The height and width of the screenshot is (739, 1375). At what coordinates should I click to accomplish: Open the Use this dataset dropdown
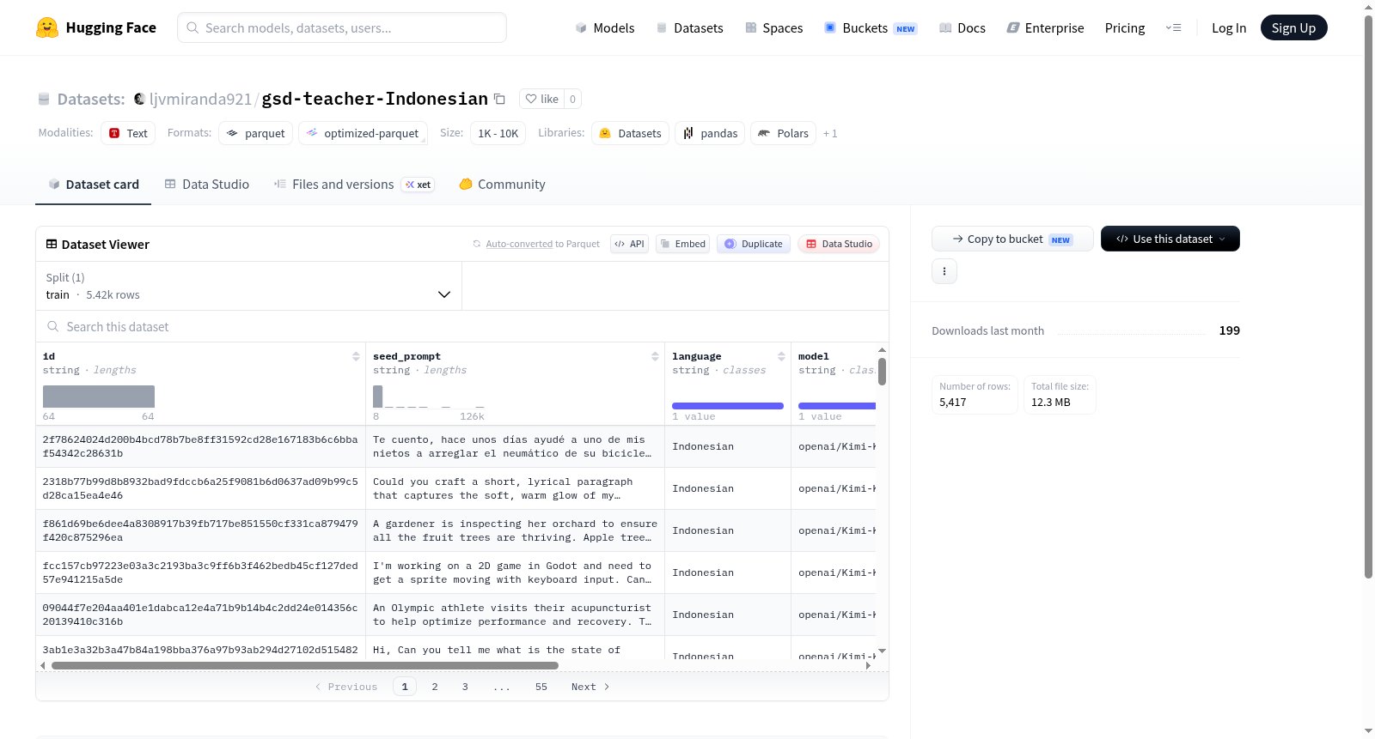1170,239
